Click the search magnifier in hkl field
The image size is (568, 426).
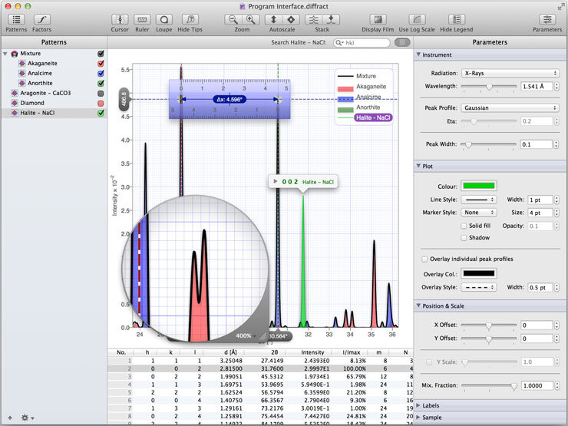pyautogui.click(x=339, y=43)
